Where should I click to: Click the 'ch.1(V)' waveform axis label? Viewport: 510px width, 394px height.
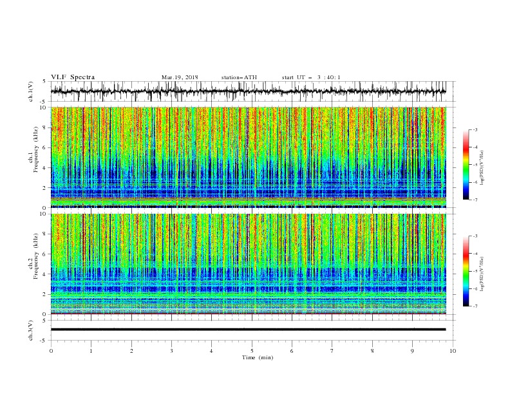31,91
